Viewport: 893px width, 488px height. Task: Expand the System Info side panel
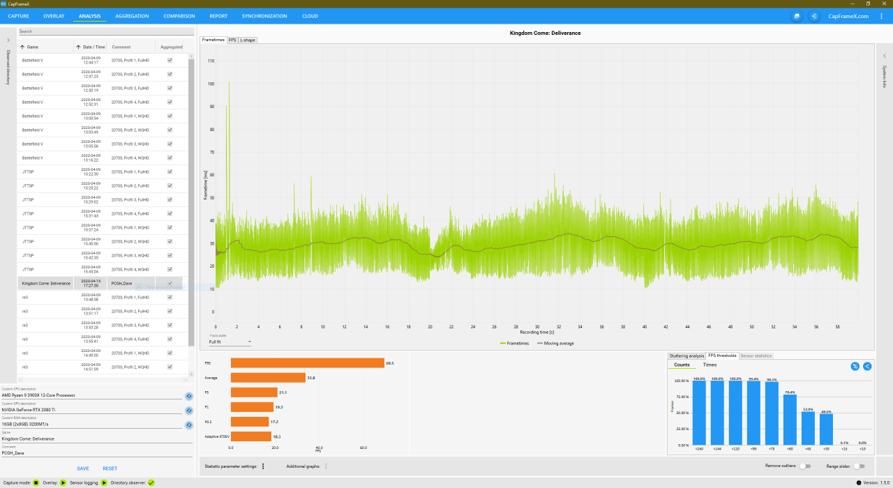(x=885, y=56)
